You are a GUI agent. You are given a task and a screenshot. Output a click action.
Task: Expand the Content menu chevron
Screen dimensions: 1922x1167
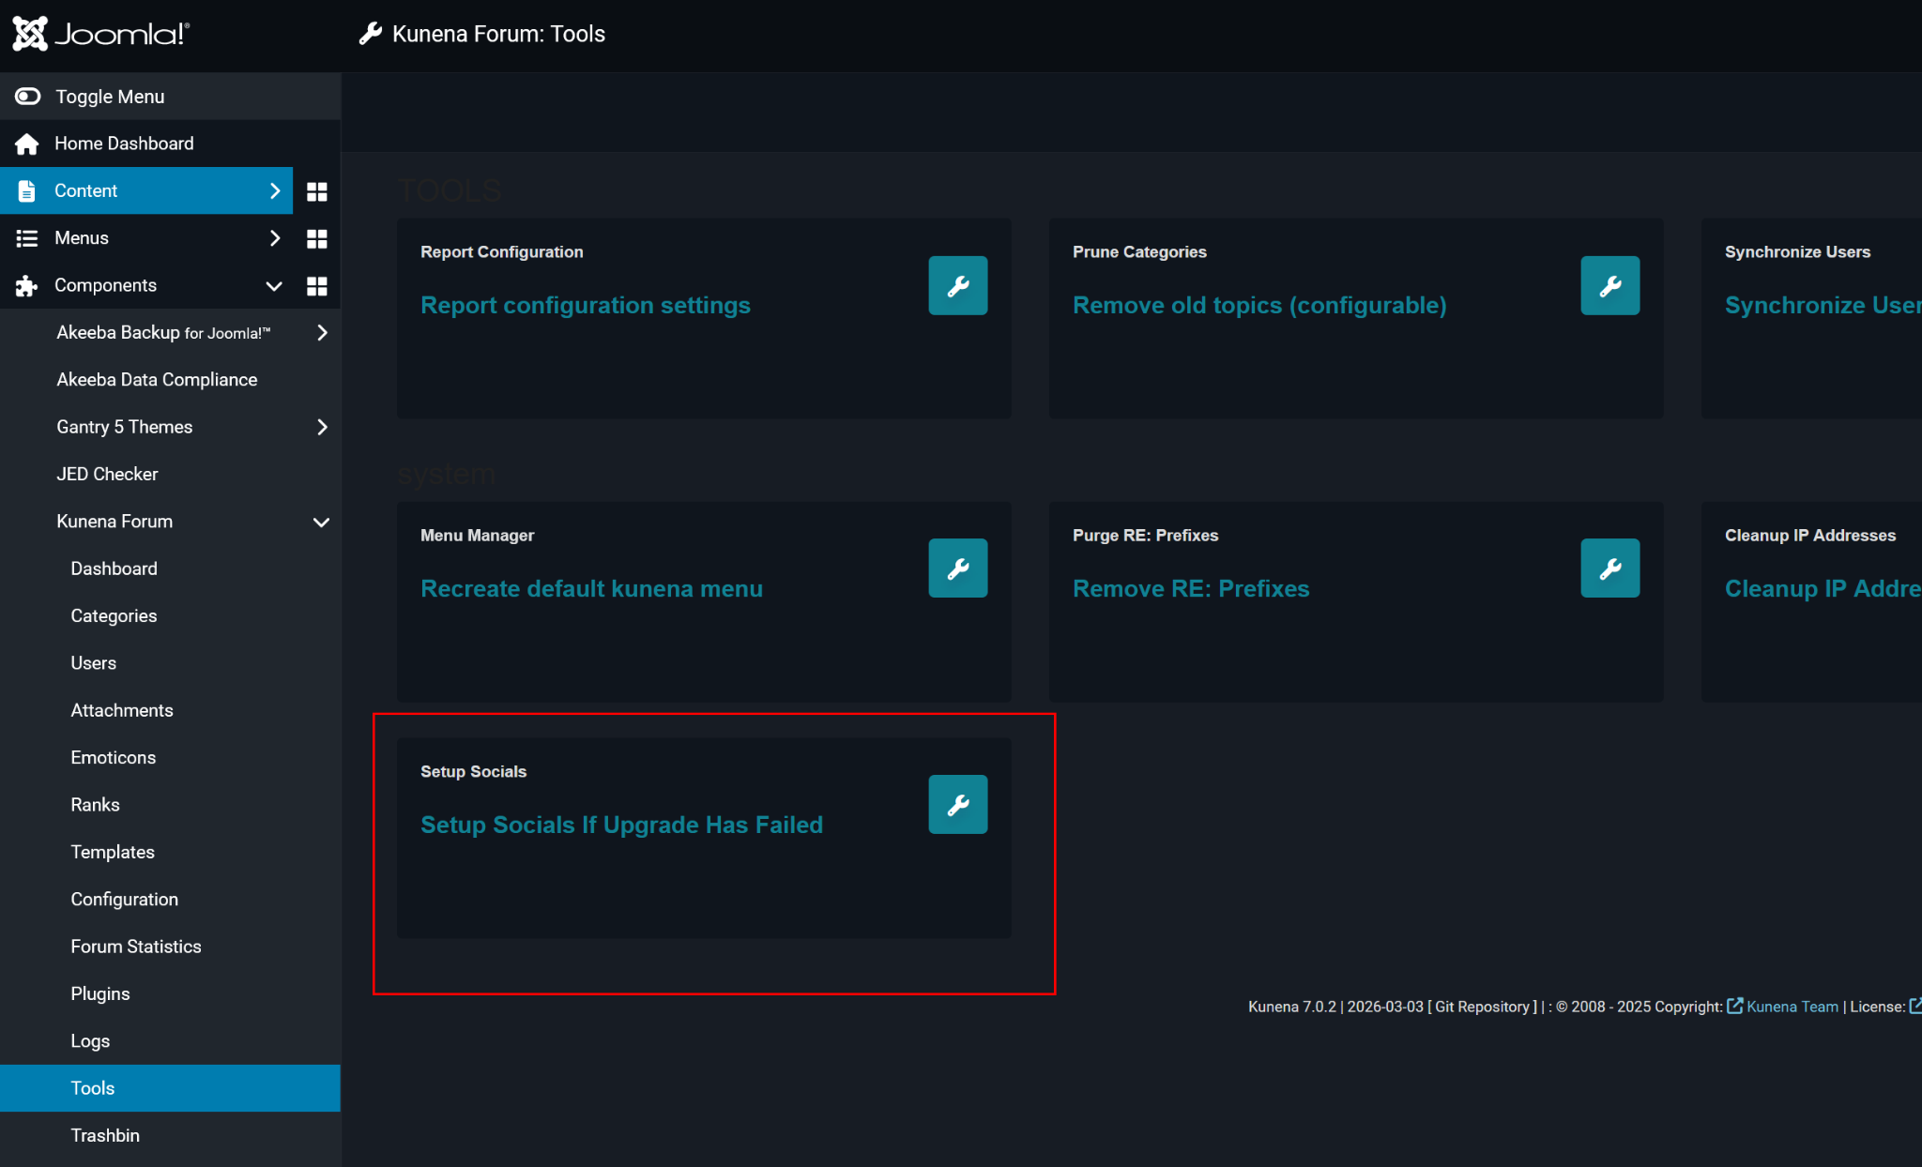pos(274,190)
